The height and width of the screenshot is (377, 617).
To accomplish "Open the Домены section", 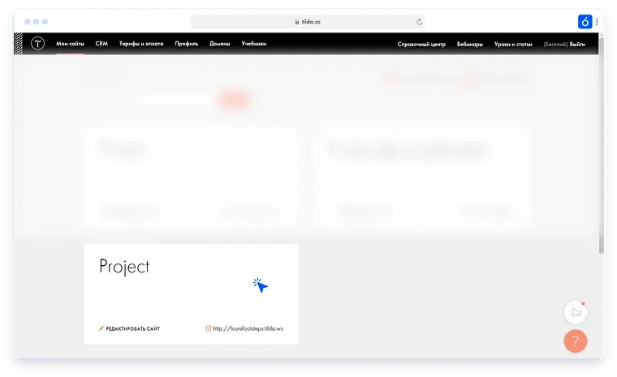I will click(219, 44).
